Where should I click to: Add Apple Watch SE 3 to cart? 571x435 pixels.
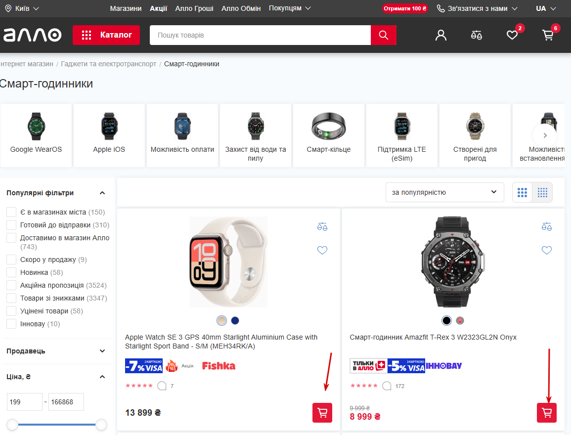point(322,412)
